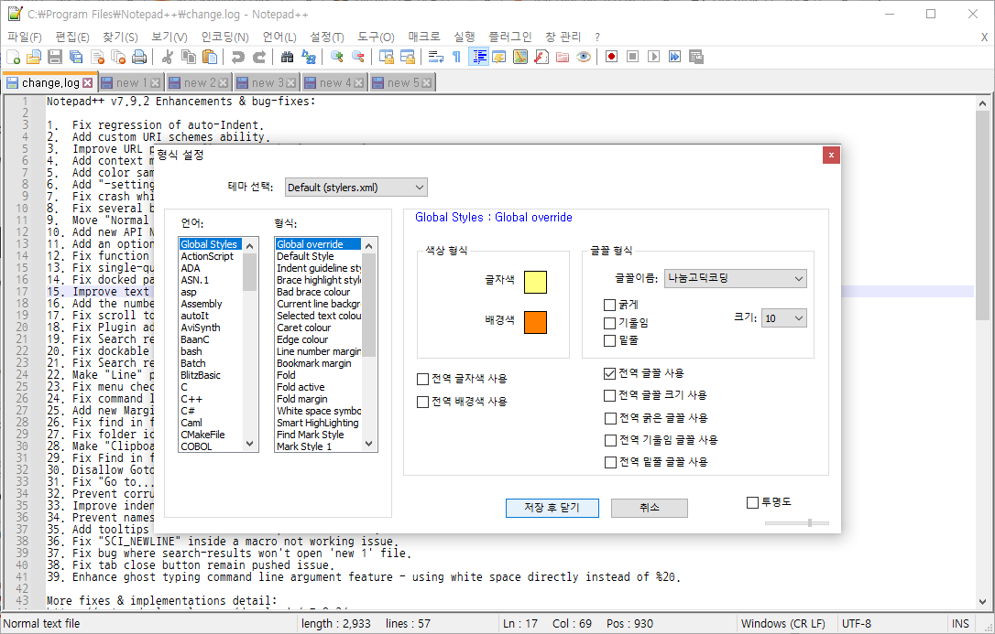Open the 글꼴이름 font name dropdown
Viewport: 995px width, 634px height.
pyautogui.click(x=736, y=278)
